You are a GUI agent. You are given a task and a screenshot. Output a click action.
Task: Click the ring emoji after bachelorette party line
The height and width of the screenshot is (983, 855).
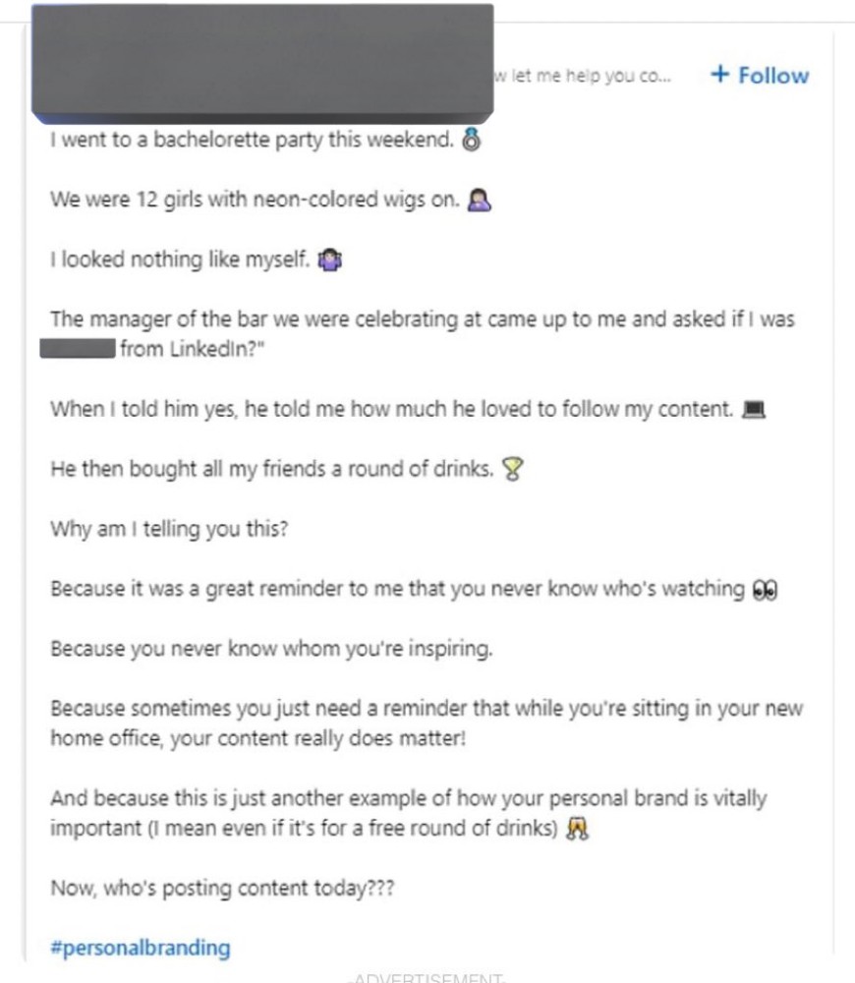point(472,141)
